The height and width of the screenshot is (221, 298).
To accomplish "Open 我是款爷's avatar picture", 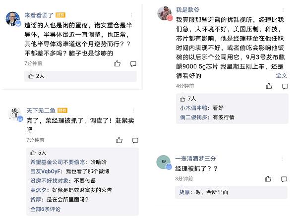I will click(x=165, y=13).
